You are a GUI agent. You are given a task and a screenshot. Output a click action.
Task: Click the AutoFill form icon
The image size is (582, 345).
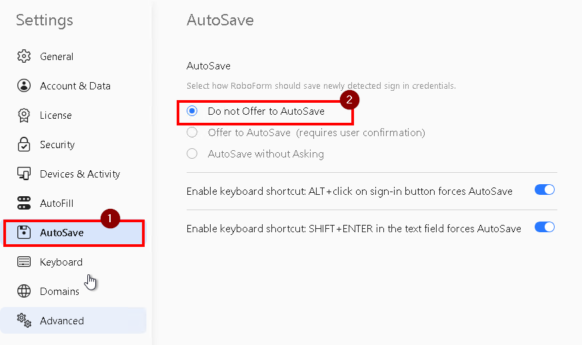coord(24,203)
